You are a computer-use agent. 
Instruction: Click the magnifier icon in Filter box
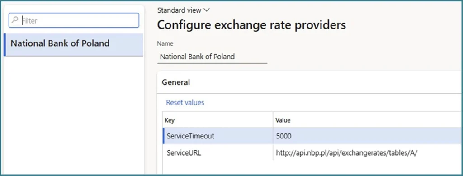tap(15, 20)
